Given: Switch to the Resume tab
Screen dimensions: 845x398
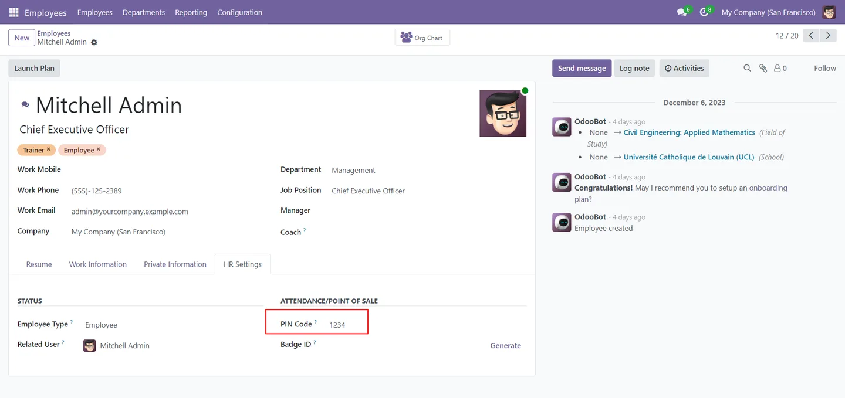Looking at the screenshot, I should tap(39, 264).
